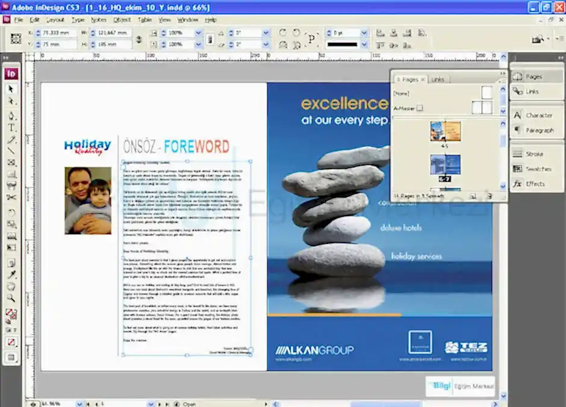
Task: Pick the Scissors tool
Action: [11, 197]
